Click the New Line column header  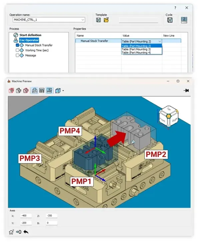point(169,36)
